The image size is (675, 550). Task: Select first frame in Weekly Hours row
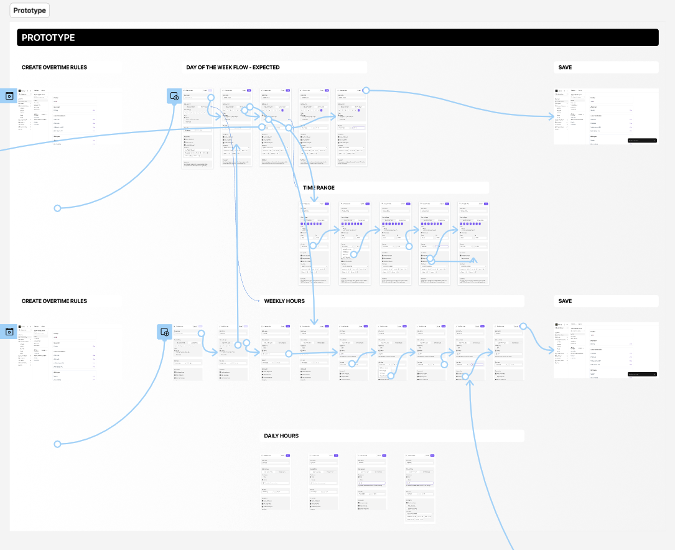188,353
